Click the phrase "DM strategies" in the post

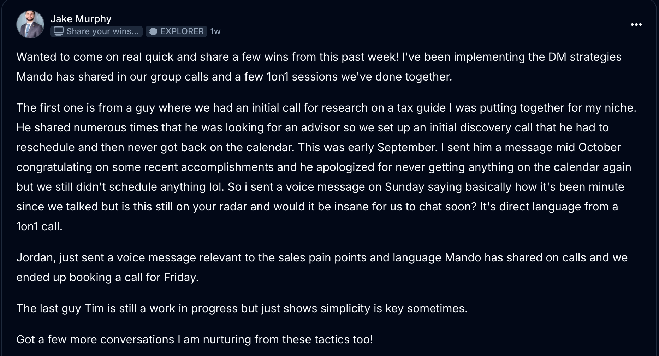click(x=585, y=57)
